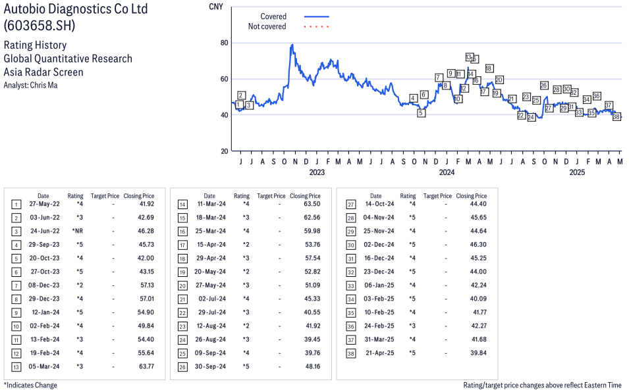Select chart marker 36 on the graph
Screen dimensions: 629x390
pos(597,96)
